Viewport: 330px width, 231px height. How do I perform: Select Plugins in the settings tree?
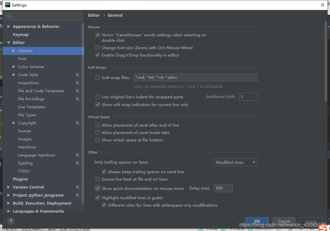pyautogui.click(x=20, y=179)
